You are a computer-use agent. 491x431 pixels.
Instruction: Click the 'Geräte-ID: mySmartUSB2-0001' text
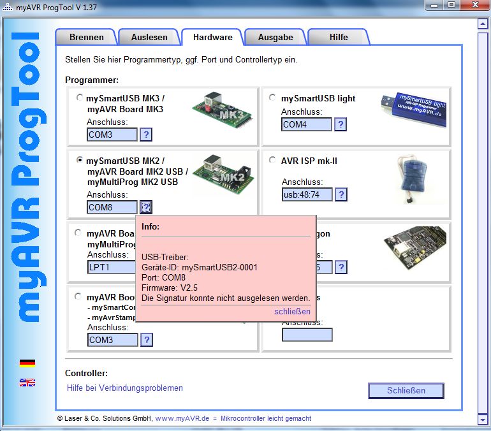coord(200,268)
